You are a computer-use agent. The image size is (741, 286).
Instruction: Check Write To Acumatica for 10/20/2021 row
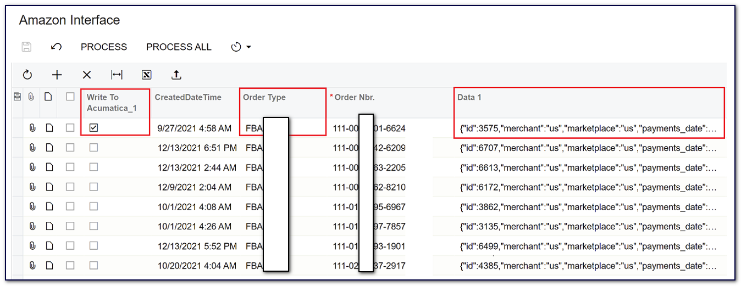pyautogui.click(x=93, y=265)
